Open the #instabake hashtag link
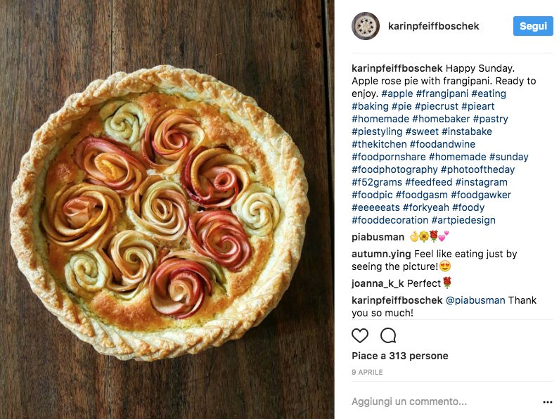559x419 pixels. coord(467,131)
